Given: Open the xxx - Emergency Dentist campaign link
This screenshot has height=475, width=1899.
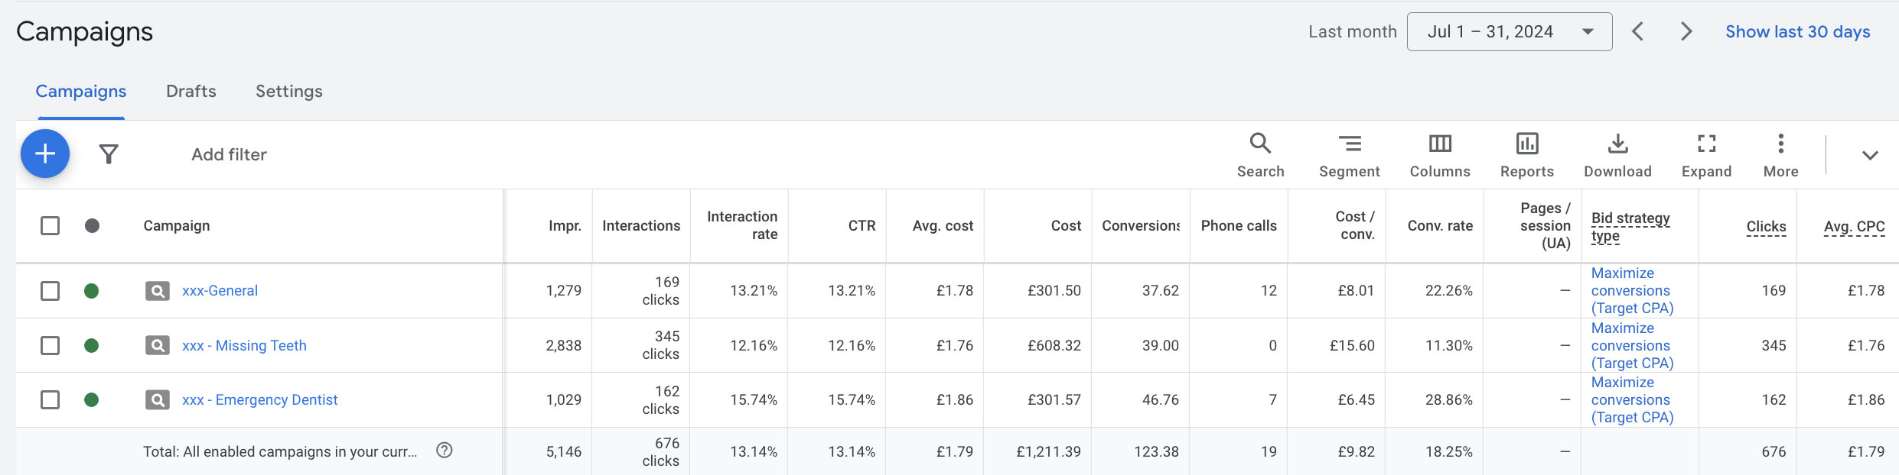Looking at the screenshot, I should 259,399.
